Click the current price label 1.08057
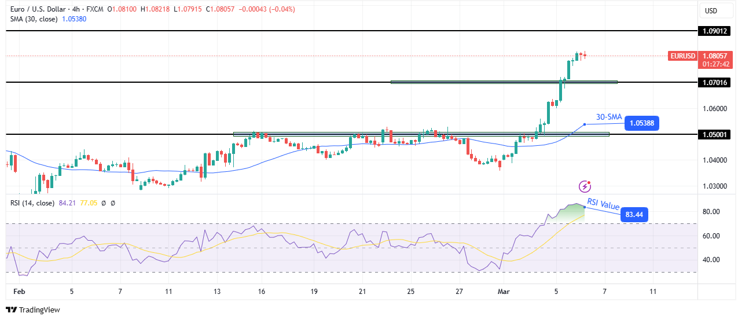 pos(715,56)
